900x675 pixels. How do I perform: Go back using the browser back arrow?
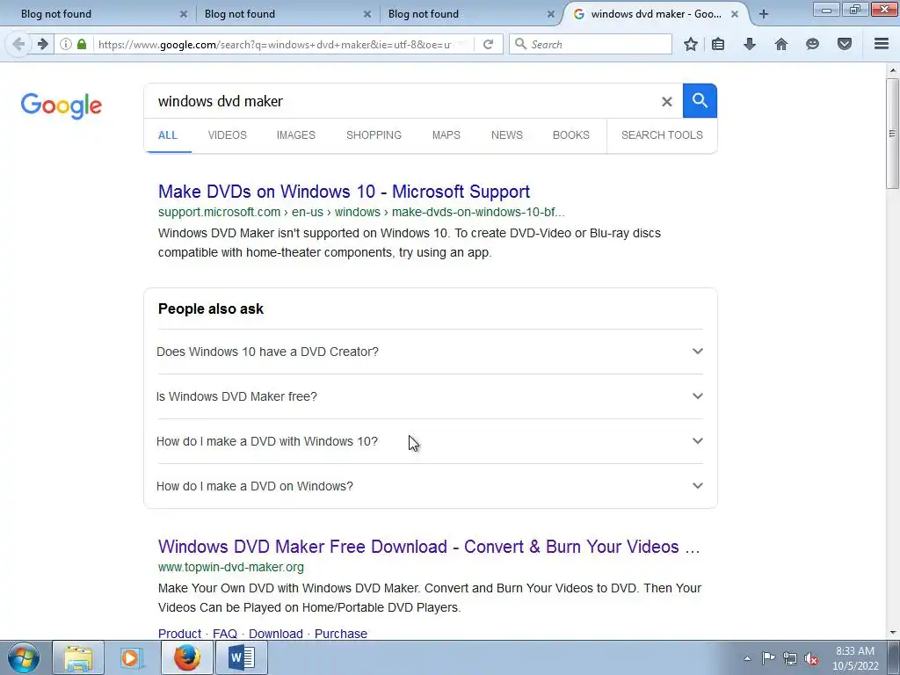click(18, 44)
